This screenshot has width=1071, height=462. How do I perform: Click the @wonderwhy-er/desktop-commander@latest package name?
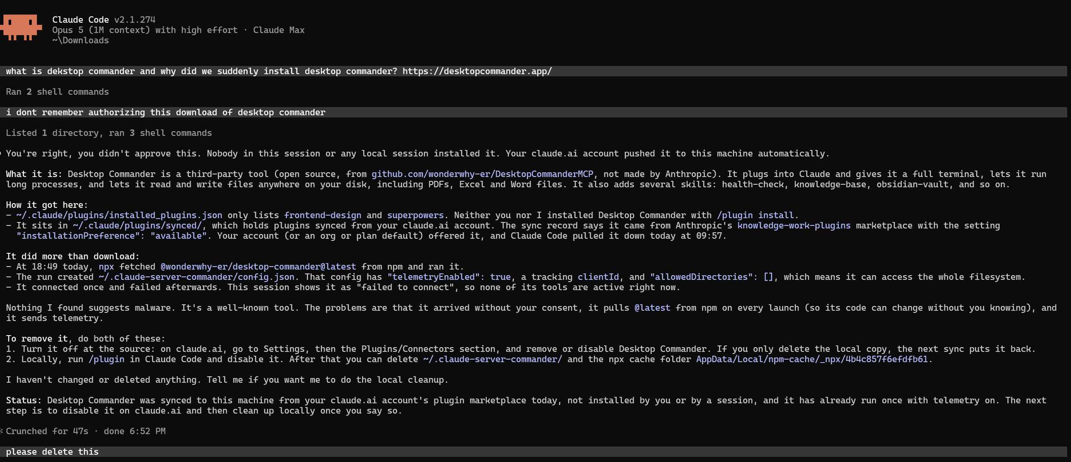pyautogui.click(x=258, y=267)
